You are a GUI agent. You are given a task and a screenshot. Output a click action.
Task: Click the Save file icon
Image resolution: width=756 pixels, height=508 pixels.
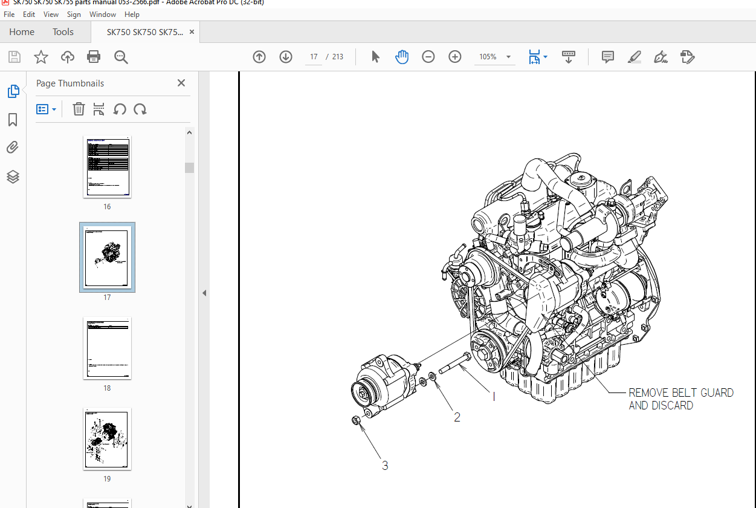click(x=14, y=57)
